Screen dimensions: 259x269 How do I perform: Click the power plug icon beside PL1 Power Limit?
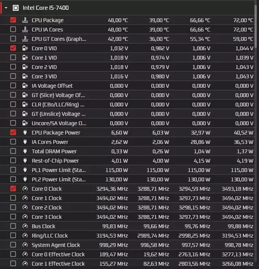click(x=25, y=170)
